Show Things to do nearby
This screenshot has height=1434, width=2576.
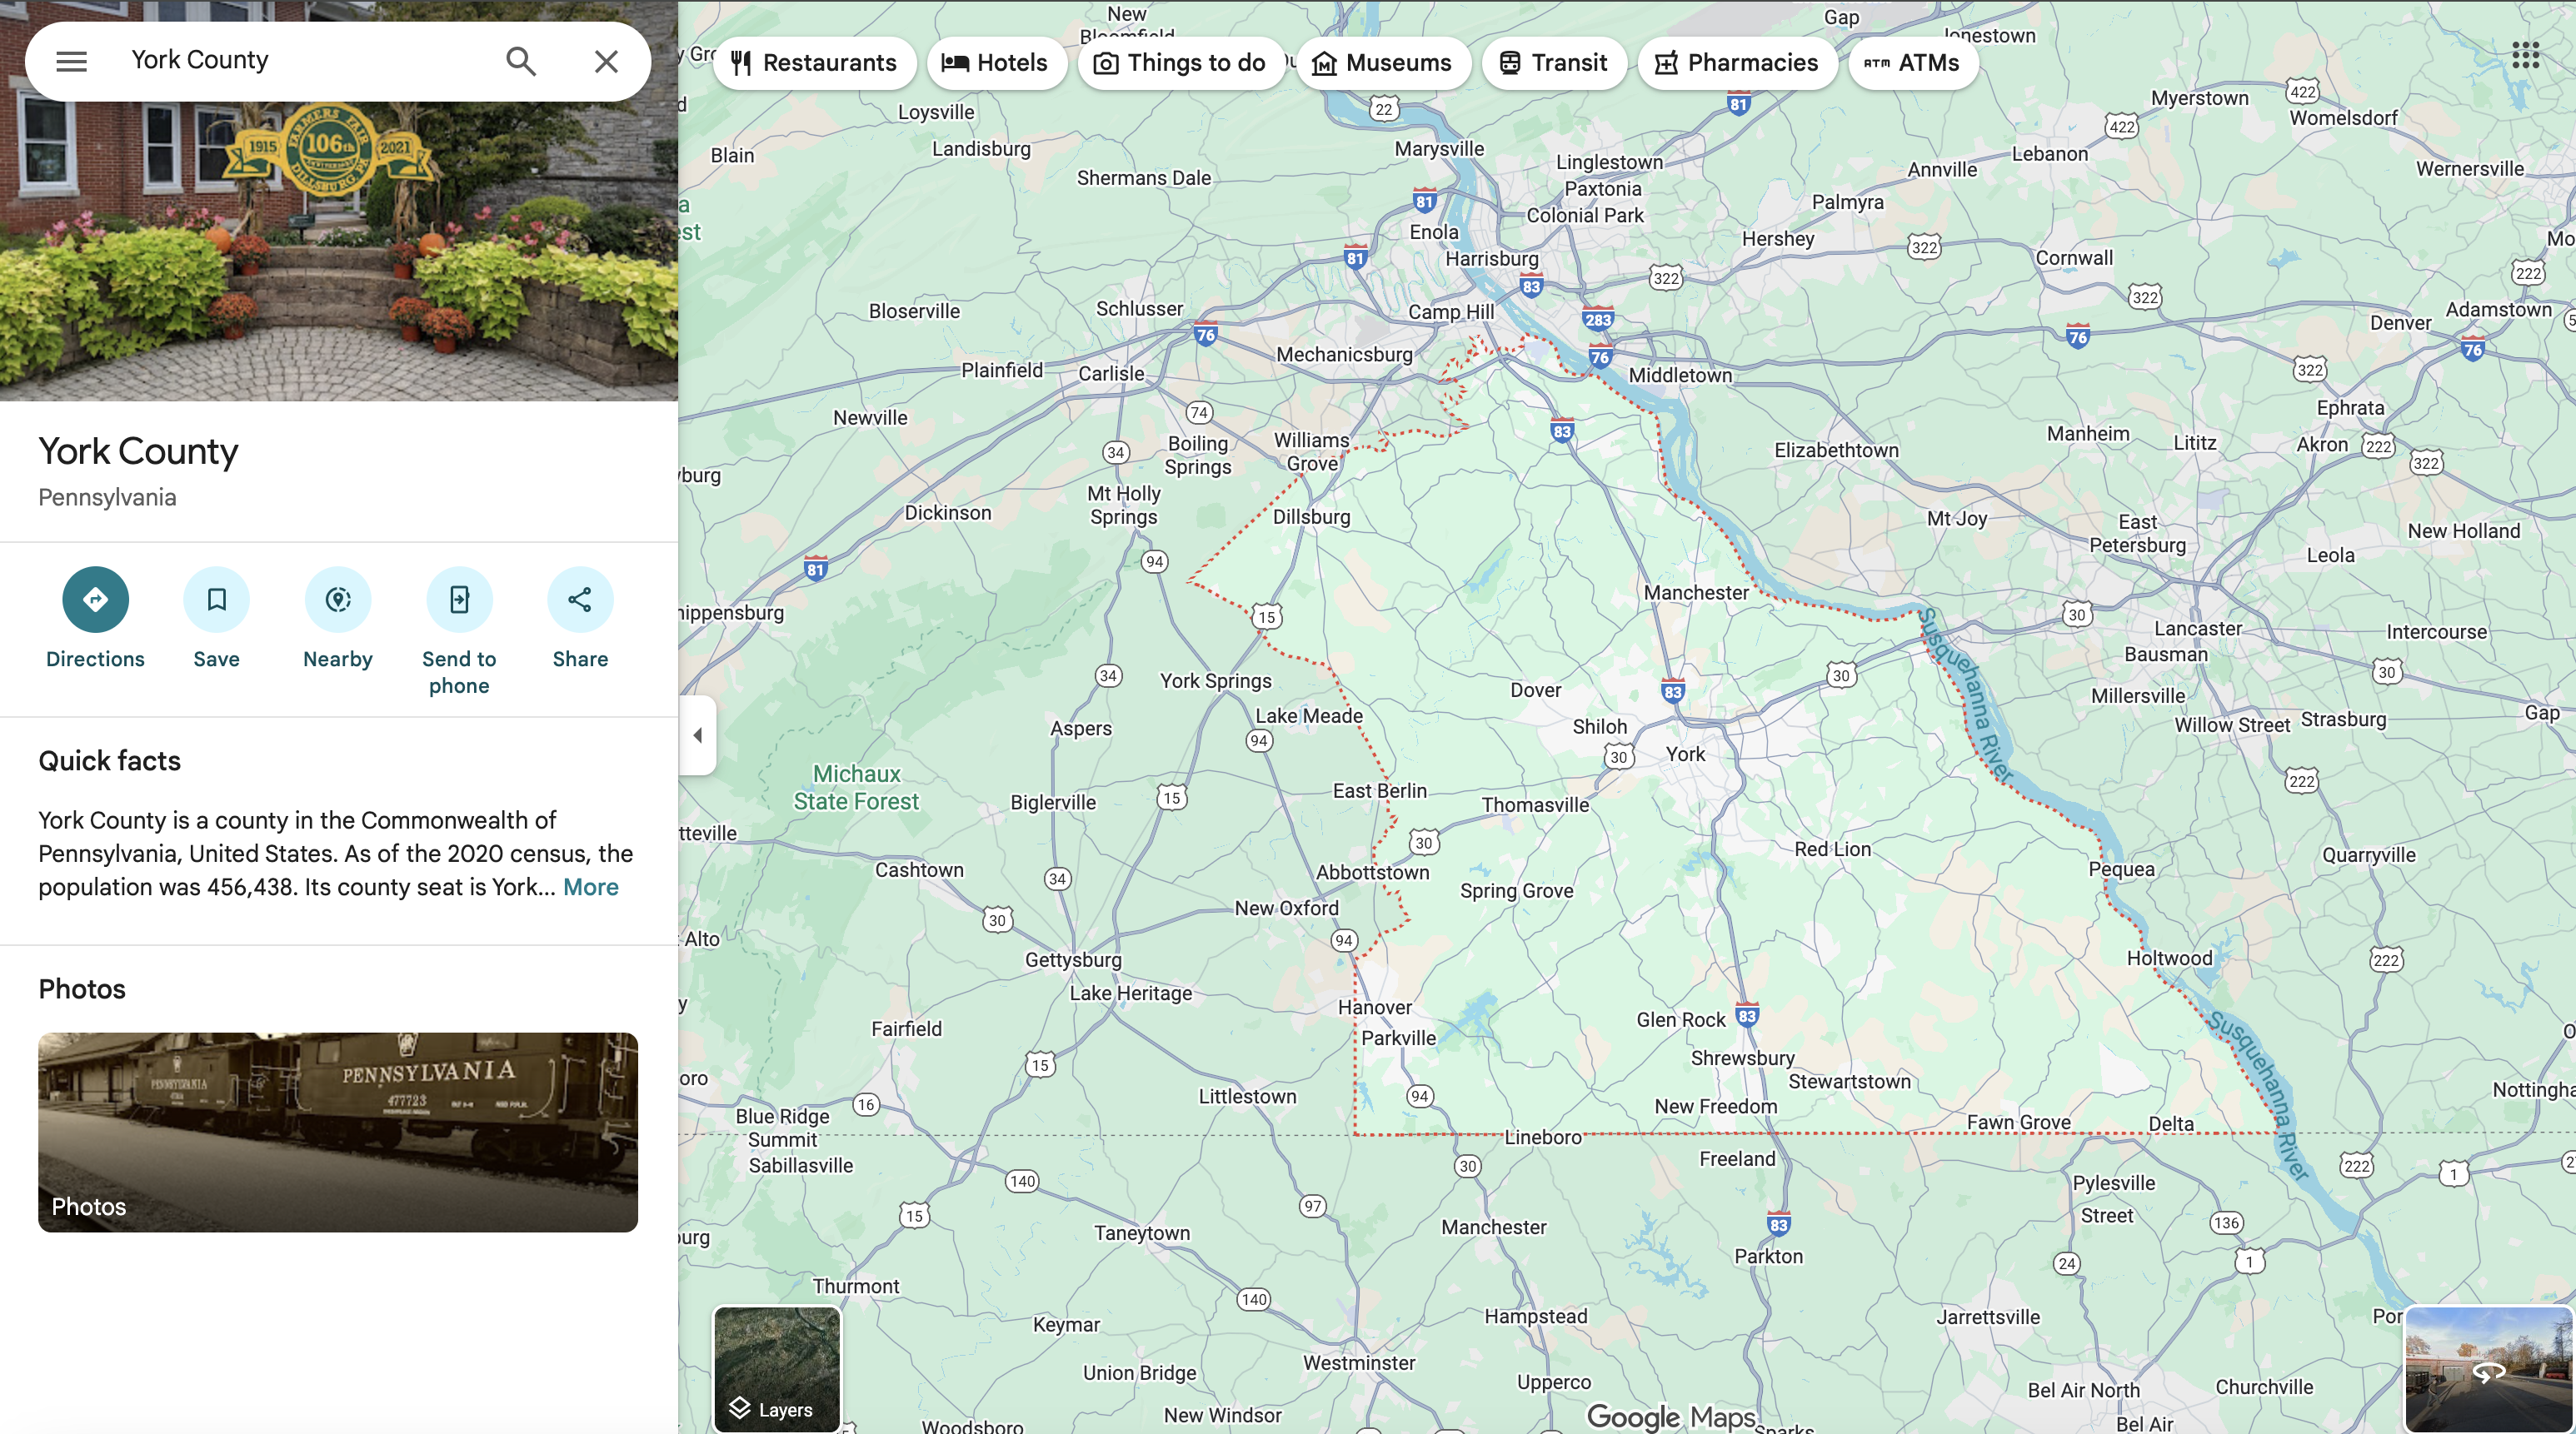(1180, 63)
